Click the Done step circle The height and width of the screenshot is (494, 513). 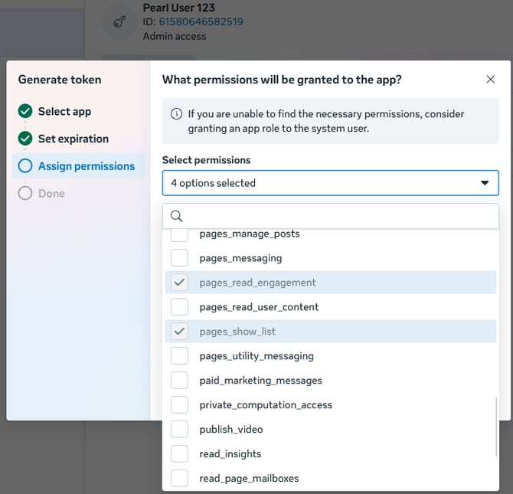tap(25, 194)
